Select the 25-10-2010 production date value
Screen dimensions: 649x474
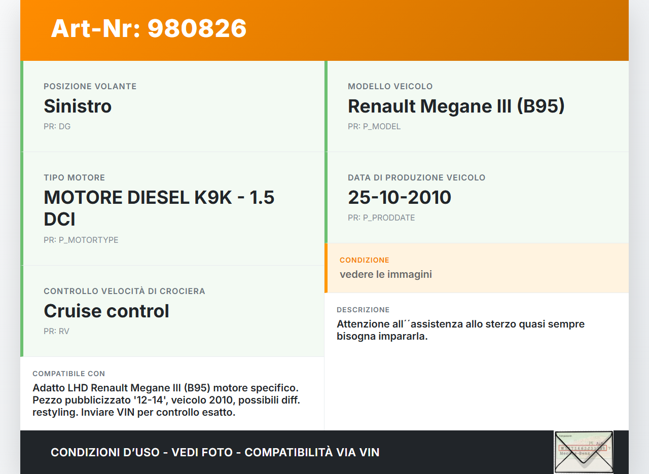tap(399, 197)
